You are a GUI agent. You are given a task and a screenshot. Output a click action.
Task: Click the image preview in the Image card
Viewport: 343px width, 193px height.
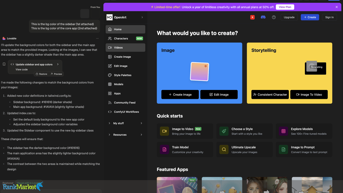(200, 72)
